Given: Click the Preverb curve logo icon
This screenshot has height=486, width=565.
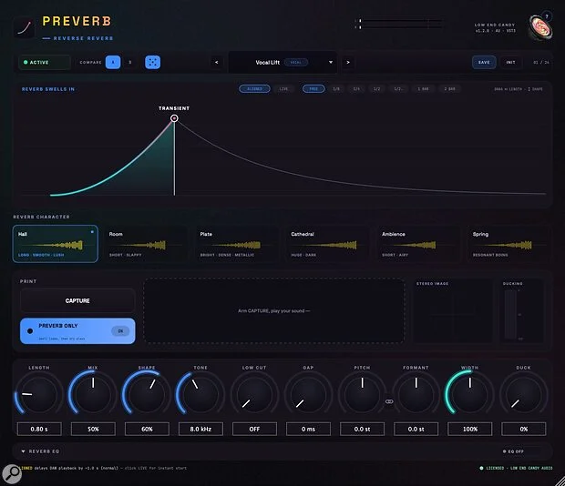Looking at the screenshot, I should pos(24,27).
